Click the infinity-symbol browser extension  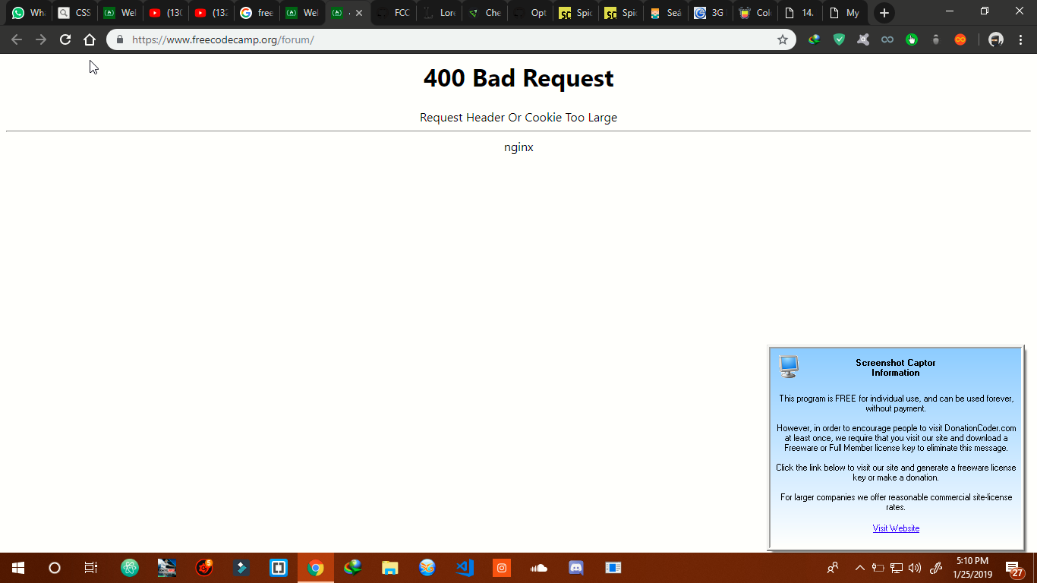(x=887, y=39)
